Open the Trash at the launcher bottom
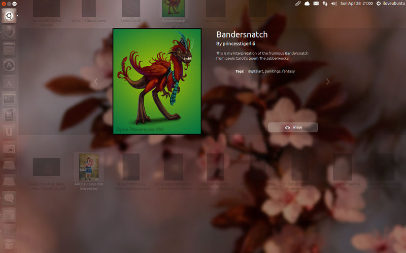 (x=9, y=244)
